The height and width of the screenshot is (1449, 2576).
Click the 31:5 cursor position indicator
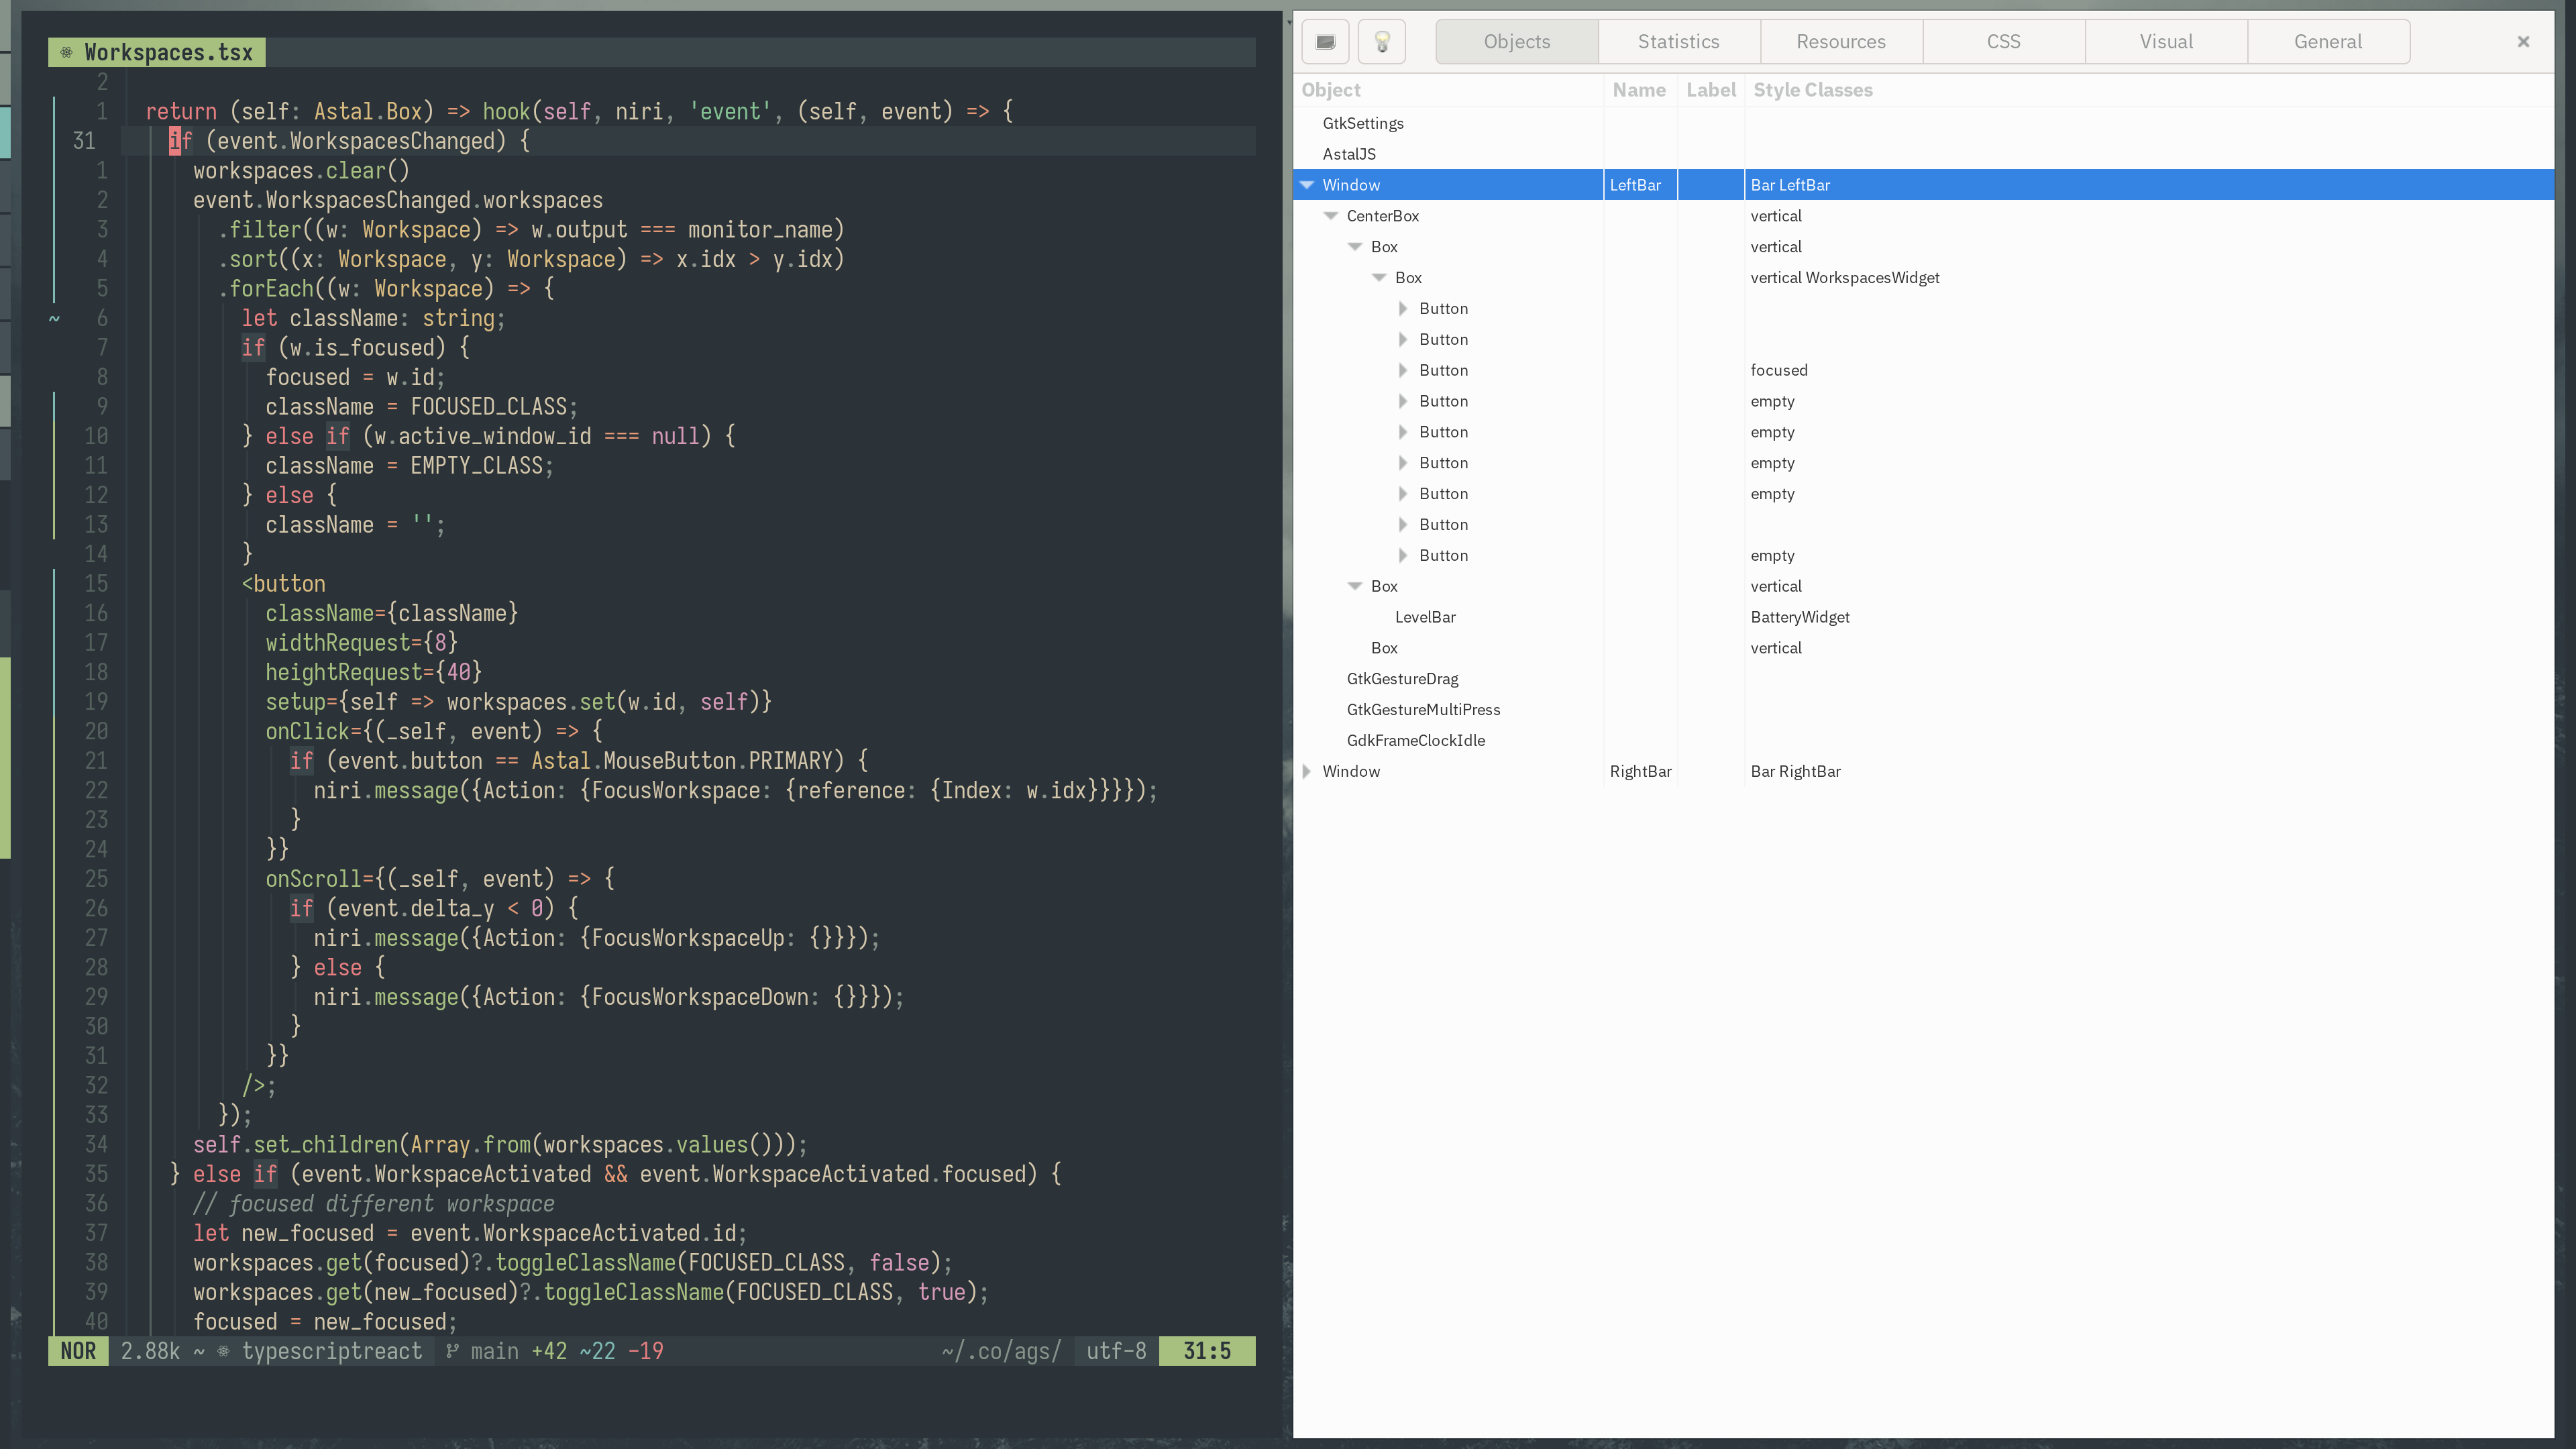tap(1206, 1351)
